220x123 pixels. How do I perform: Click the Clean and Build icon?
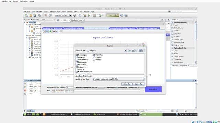click(85, 15)
